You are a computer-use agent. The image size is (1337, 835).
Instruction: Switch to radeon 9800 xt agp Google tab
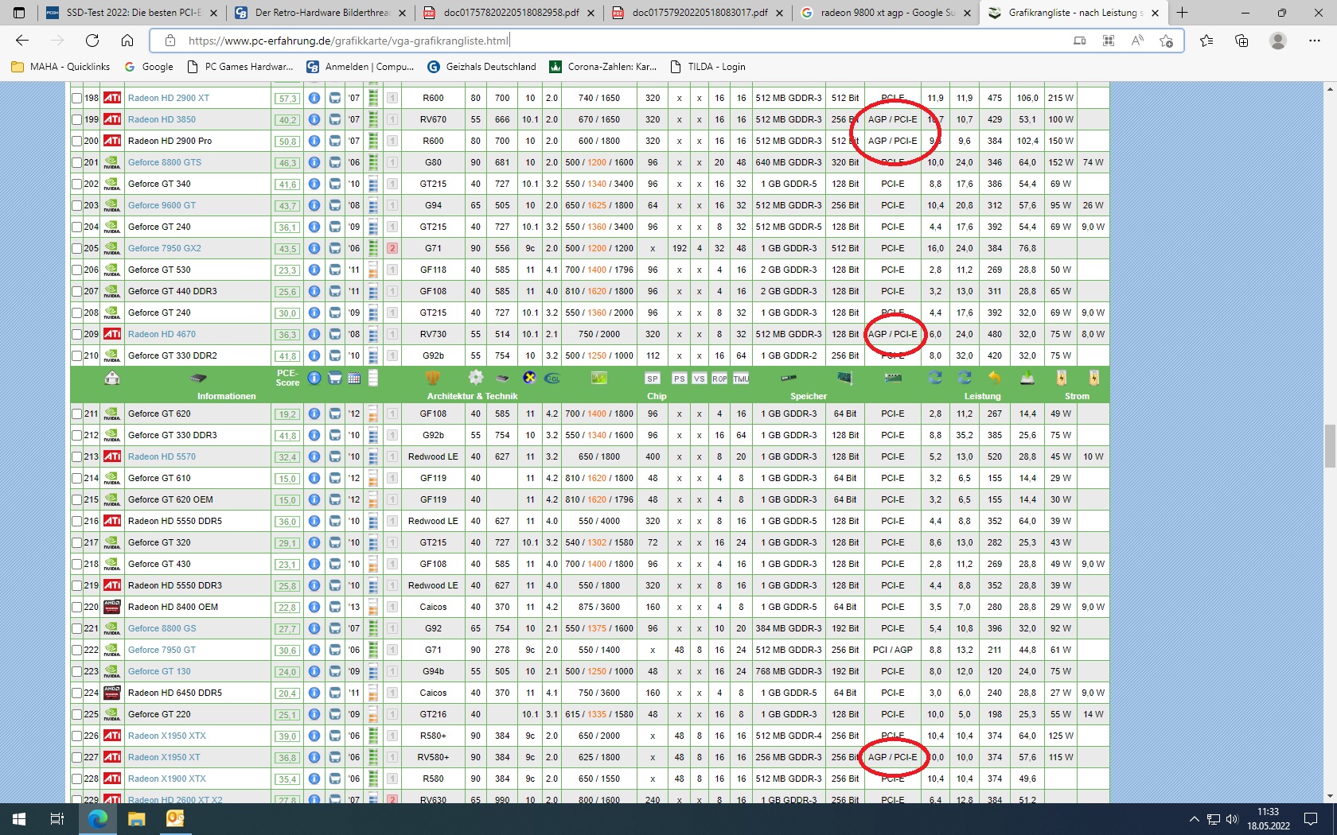[886, 13]
